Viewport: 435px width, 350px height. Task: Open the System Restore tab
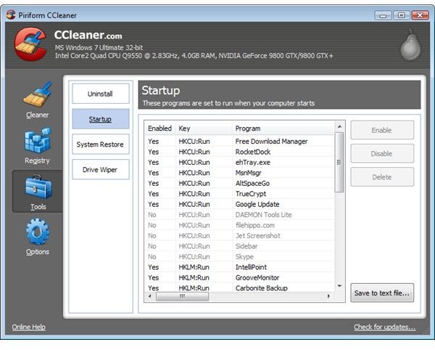101,145
